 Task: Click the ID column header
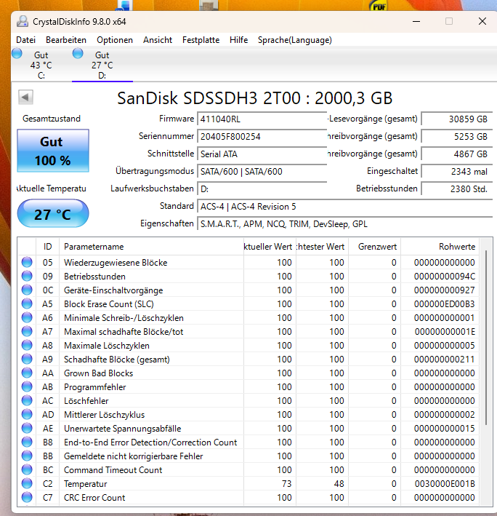[48, 247]
